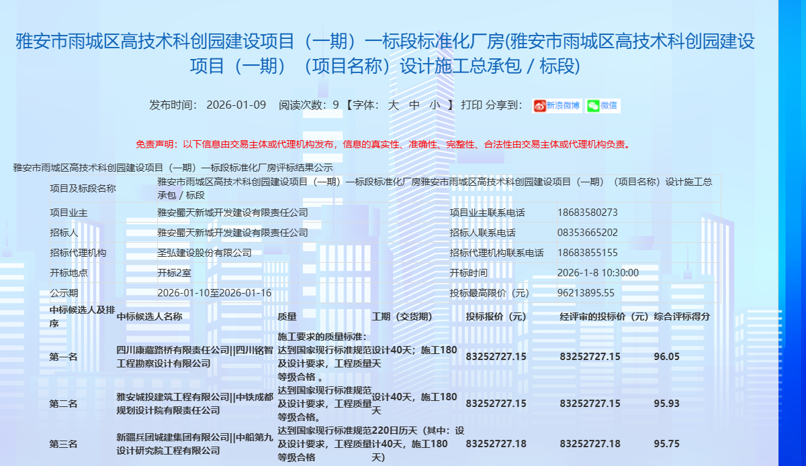The height and width of the screenshot is (466, 806).
Task: Click first-place score 96.05
Action: [x=666, y=357]
